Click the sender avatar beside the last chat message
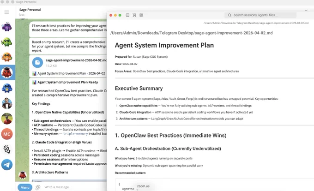Screen dimensions: 314x191 23,175
